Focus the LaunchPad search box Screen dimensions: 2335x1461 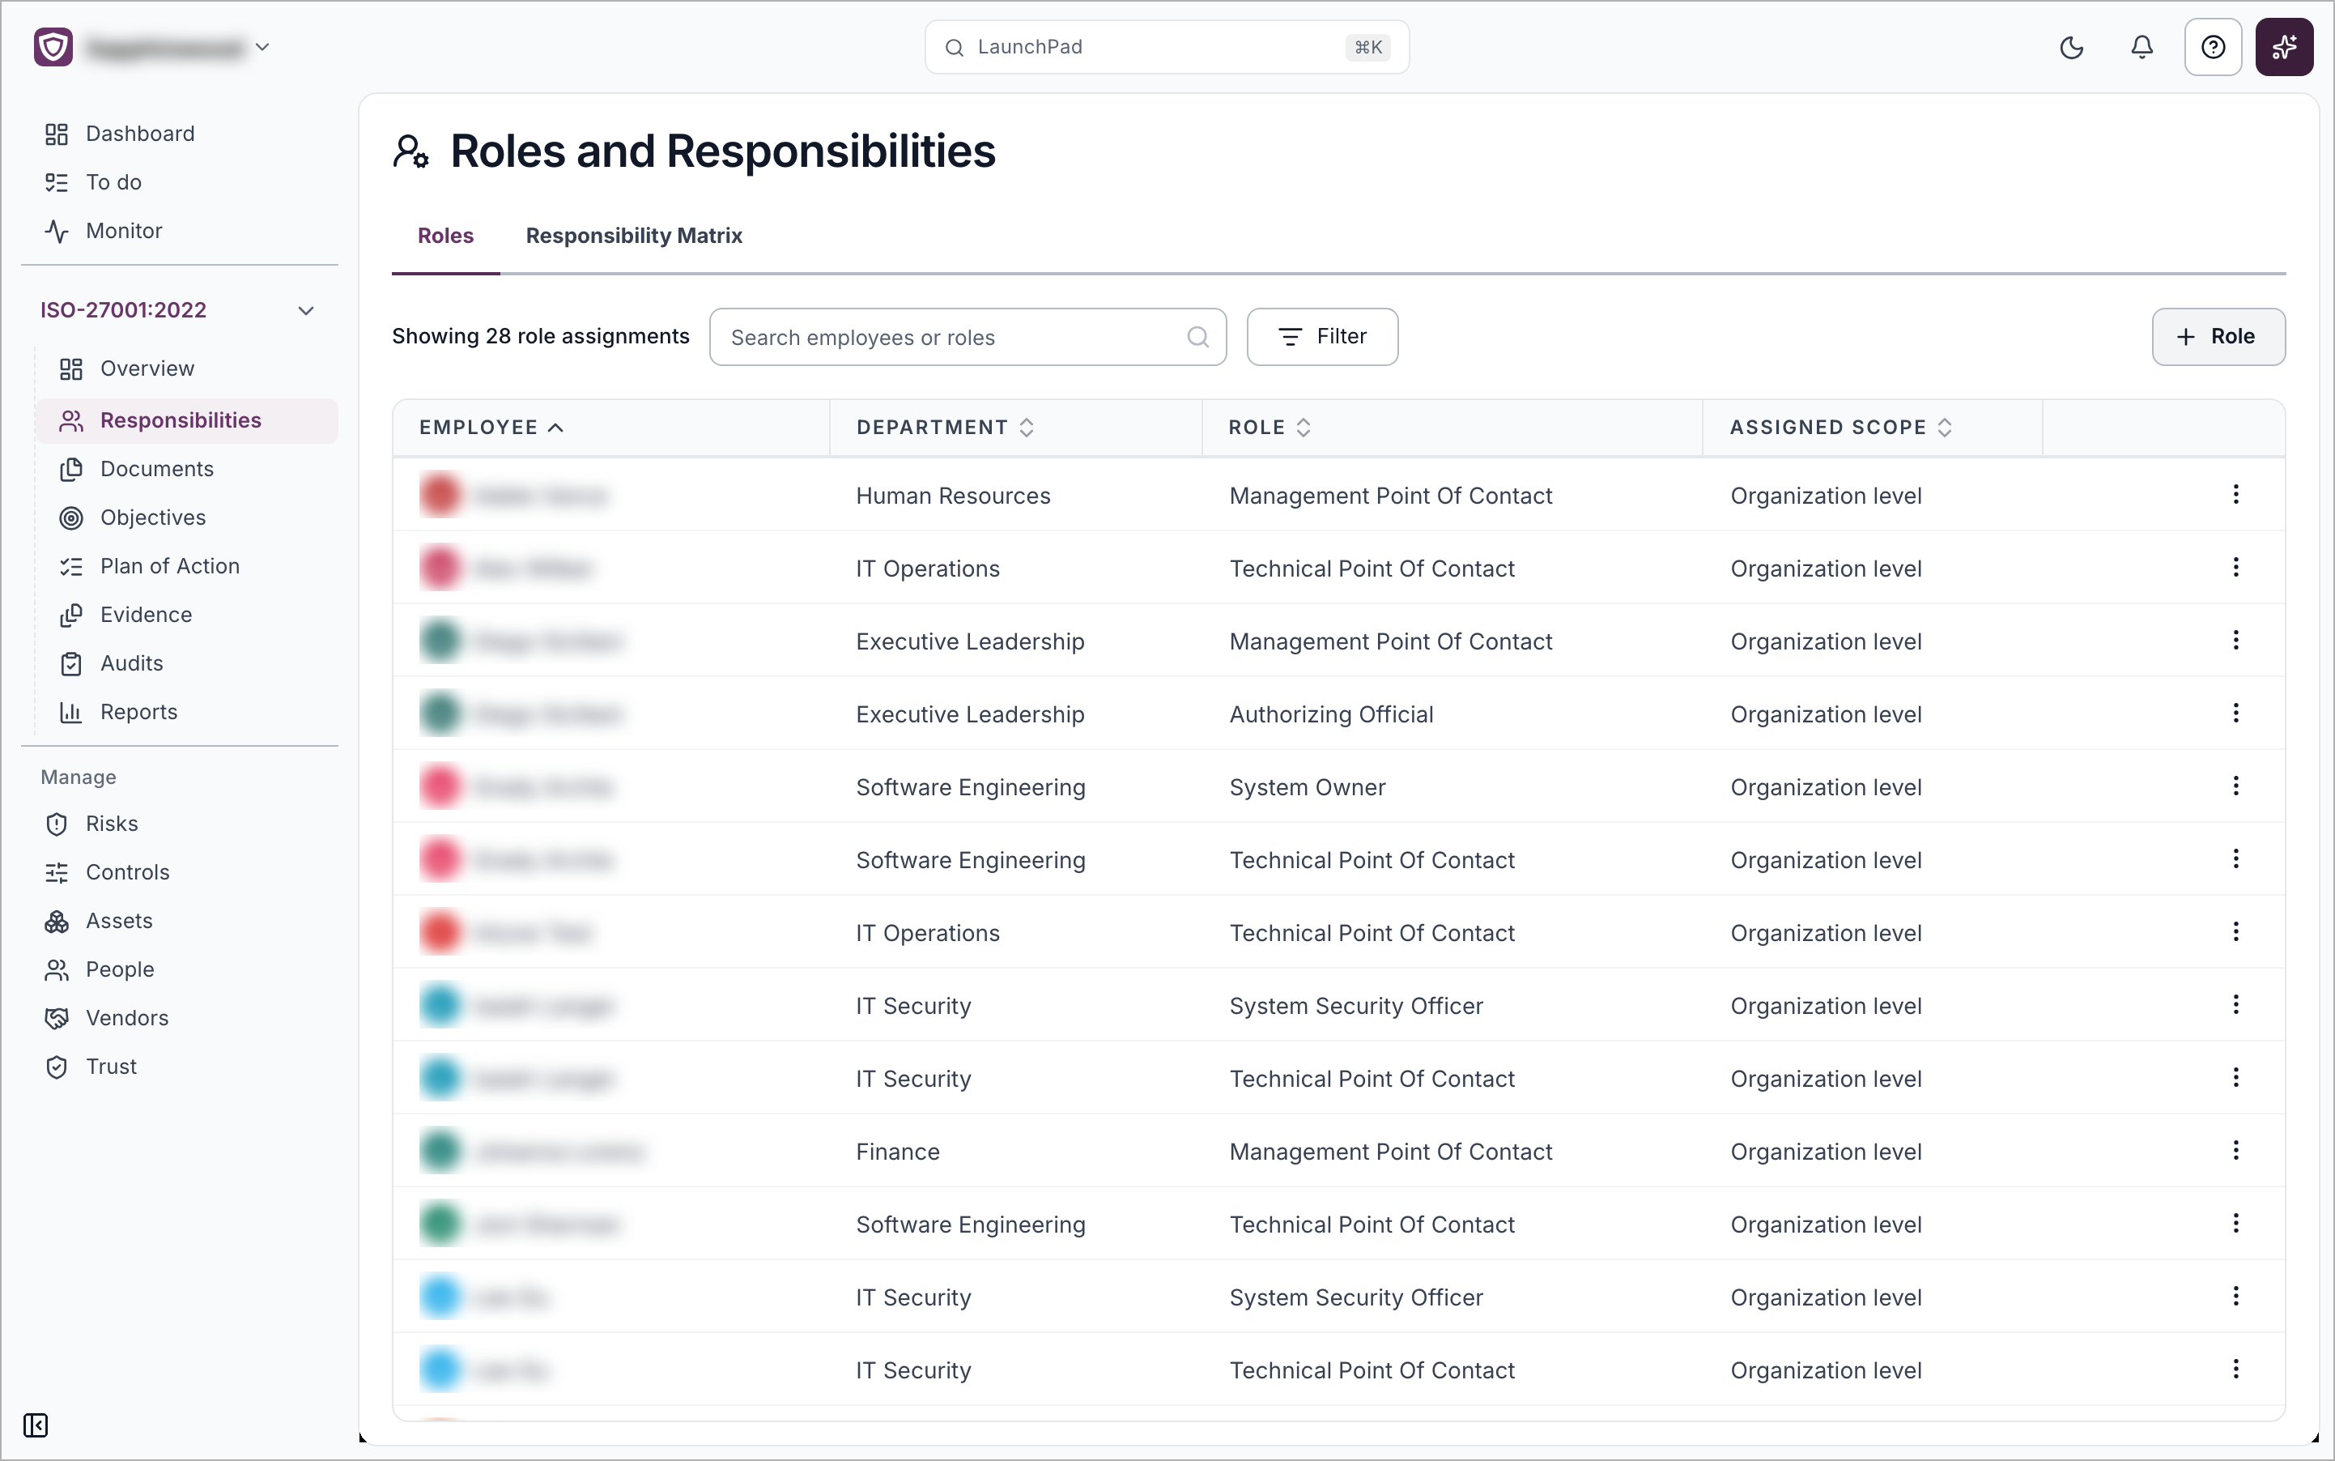point(1166,47)
